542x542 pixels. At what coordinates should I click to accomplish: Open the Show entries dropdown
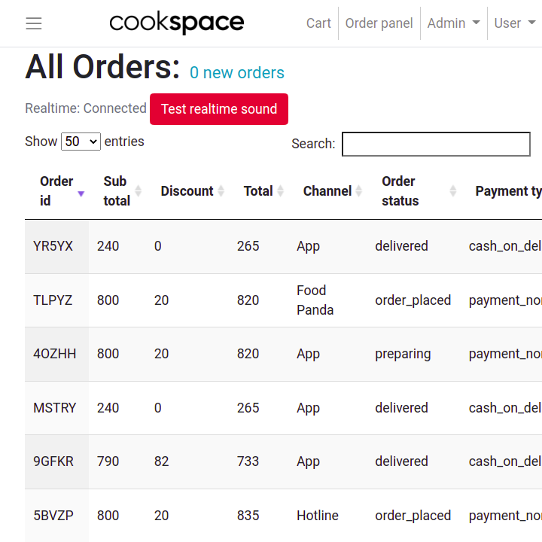(81, 142)
